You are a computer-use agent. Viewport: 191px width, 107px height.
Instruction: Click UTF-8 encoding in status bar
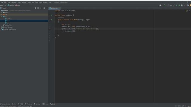[184, 106]
